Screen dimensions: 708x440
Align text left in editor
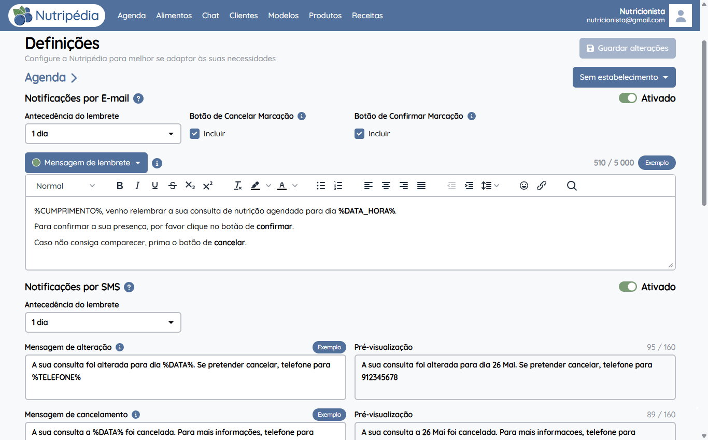coord(369,186)
